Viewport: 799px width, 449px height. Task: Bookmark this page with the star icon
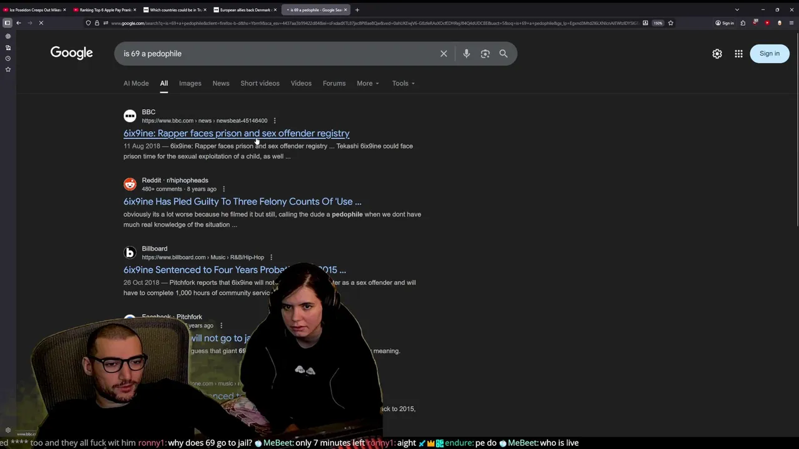click(671, 23)
